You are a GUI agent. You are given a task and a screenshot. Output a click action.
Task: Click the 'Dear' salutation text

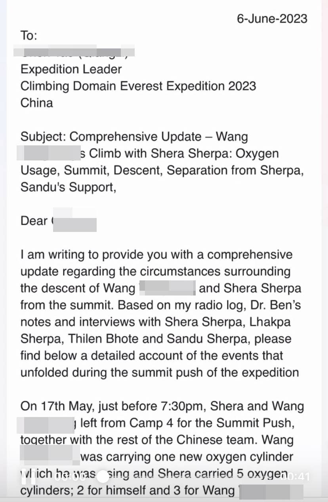click(34, 220)
